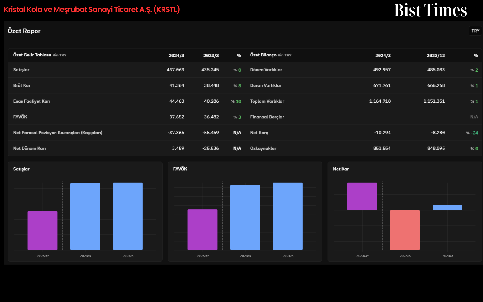The height and width of the screenshot is (302, 483).
Task: Click the FAVÖK chart title
Action: [x=180, y=169]
